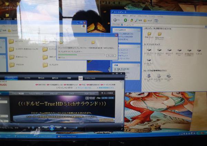Open the FAQ link on e-onkyo page
The height and width of the screenshot is (146, 207).
coord(82,85)
